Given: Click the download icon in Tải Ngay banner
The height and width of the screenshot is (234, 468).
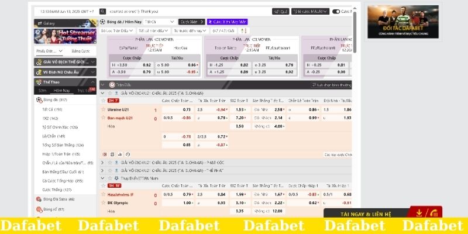Looking at the screenshot, I should point(419,213).
